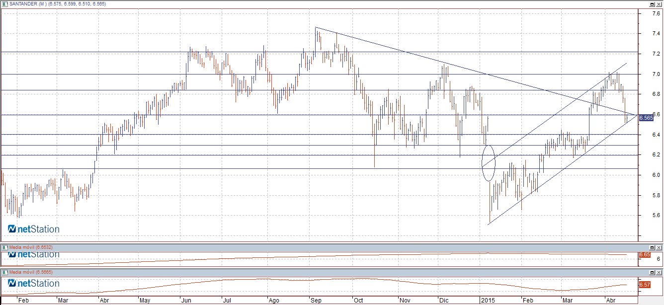Maximize the Media móvil (6.5665) panel

pyautogui.click(x=652, y=272)
